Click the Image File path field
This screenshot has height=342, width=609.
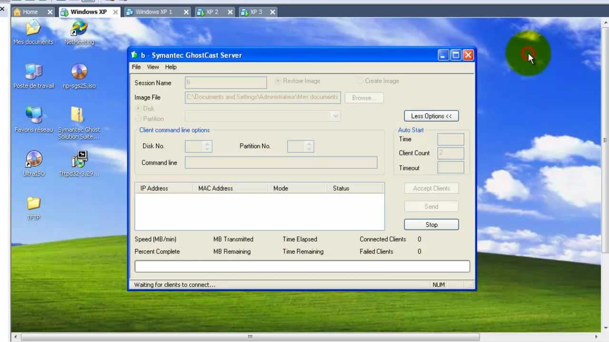pyautogui.click(x=263, y=97)
